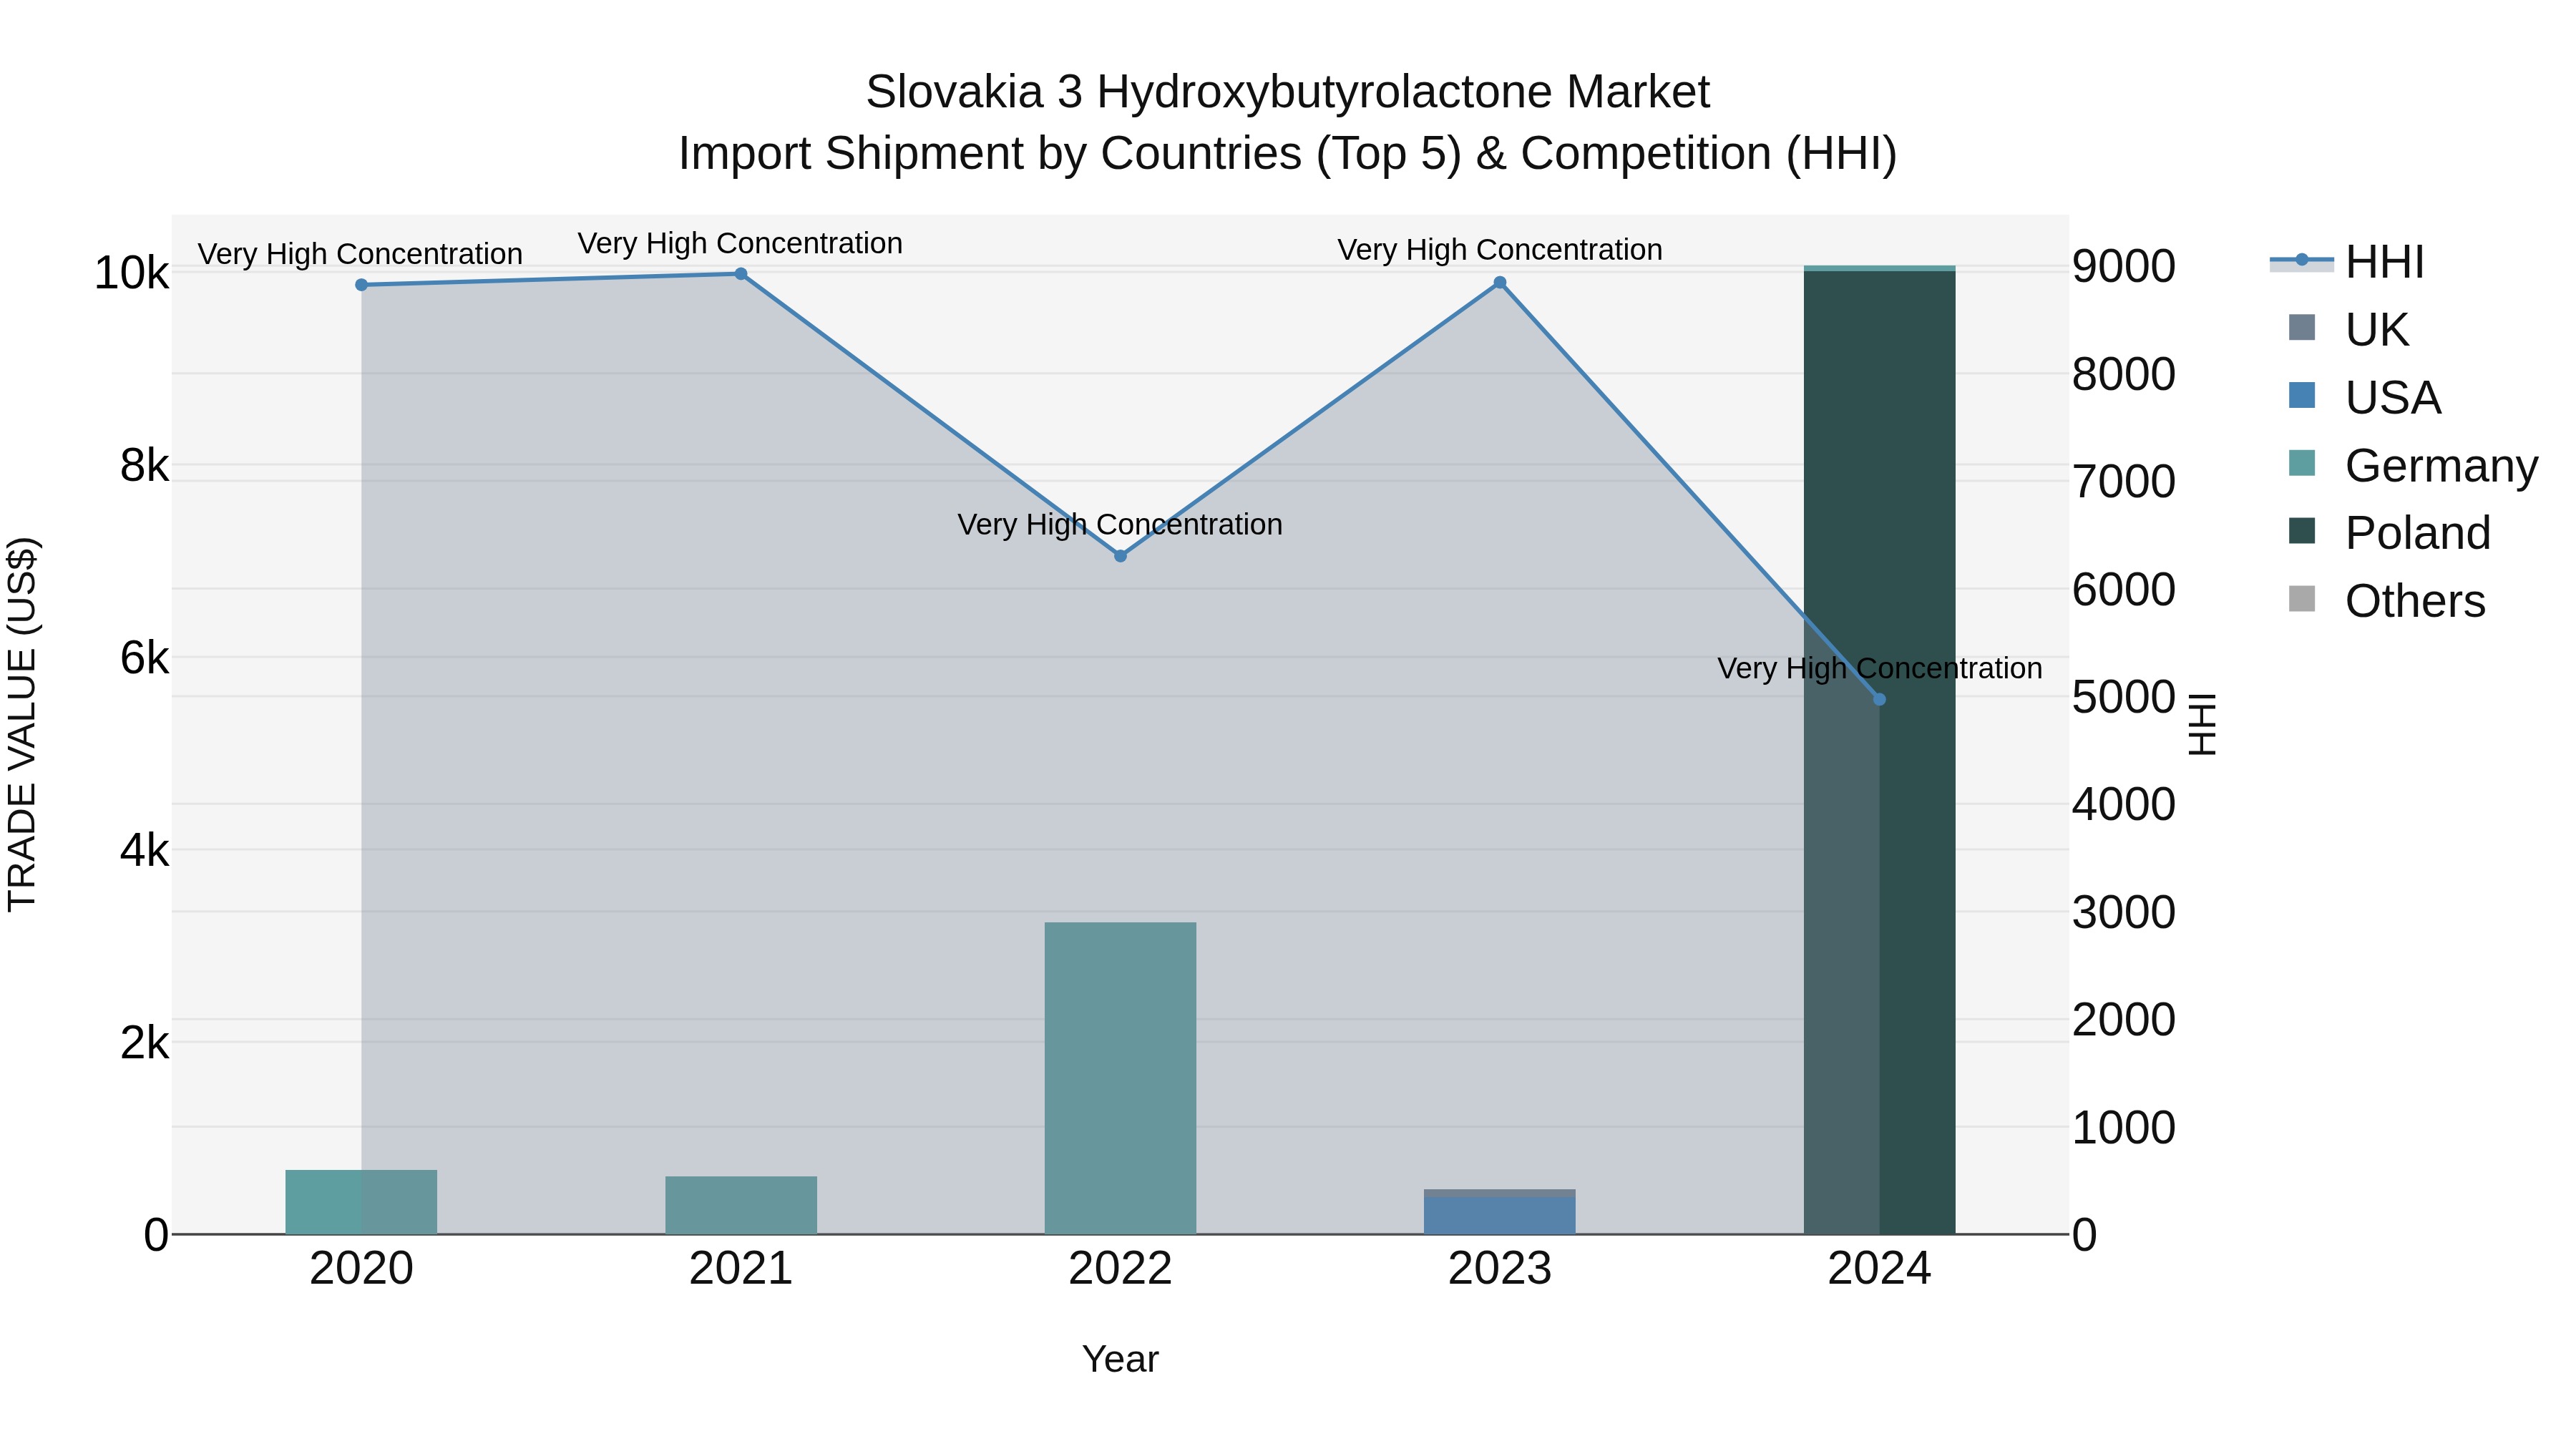2576x1449 pixels.
Task: Click the rotated 'HHI' right axis title
Action: pos(2203,724)
